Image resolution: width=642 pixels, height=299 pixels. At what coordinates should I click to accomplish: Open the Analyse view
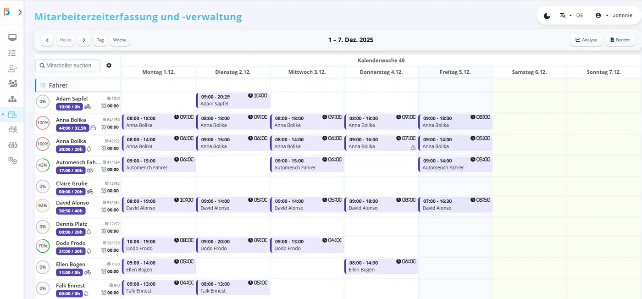pos(586,40)
